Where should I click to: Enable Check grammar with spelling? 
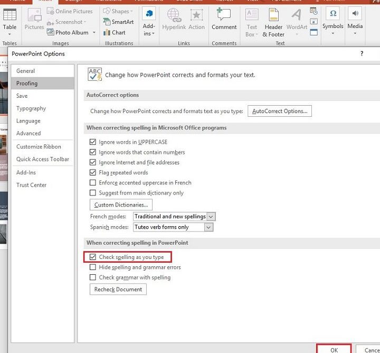pos(92,277)
